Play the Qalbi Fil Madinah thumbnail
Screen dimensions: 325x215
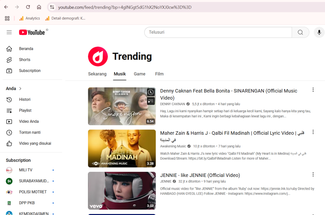(122, 148)
